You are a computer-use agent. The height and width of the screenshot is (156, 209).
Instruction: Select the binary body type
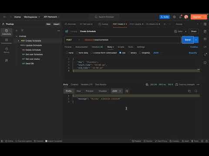(x=132, y=53)
